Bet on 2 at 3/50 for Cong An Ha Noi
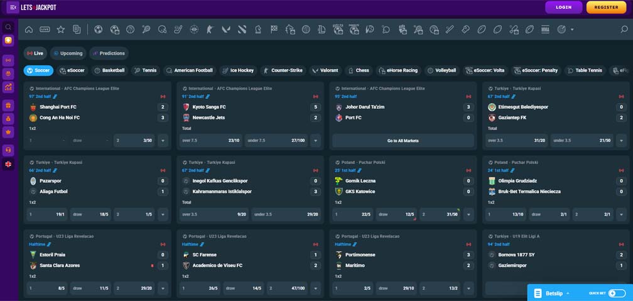Image resolution: width=633 pixels, height=301 pixels. coord(134,141)
